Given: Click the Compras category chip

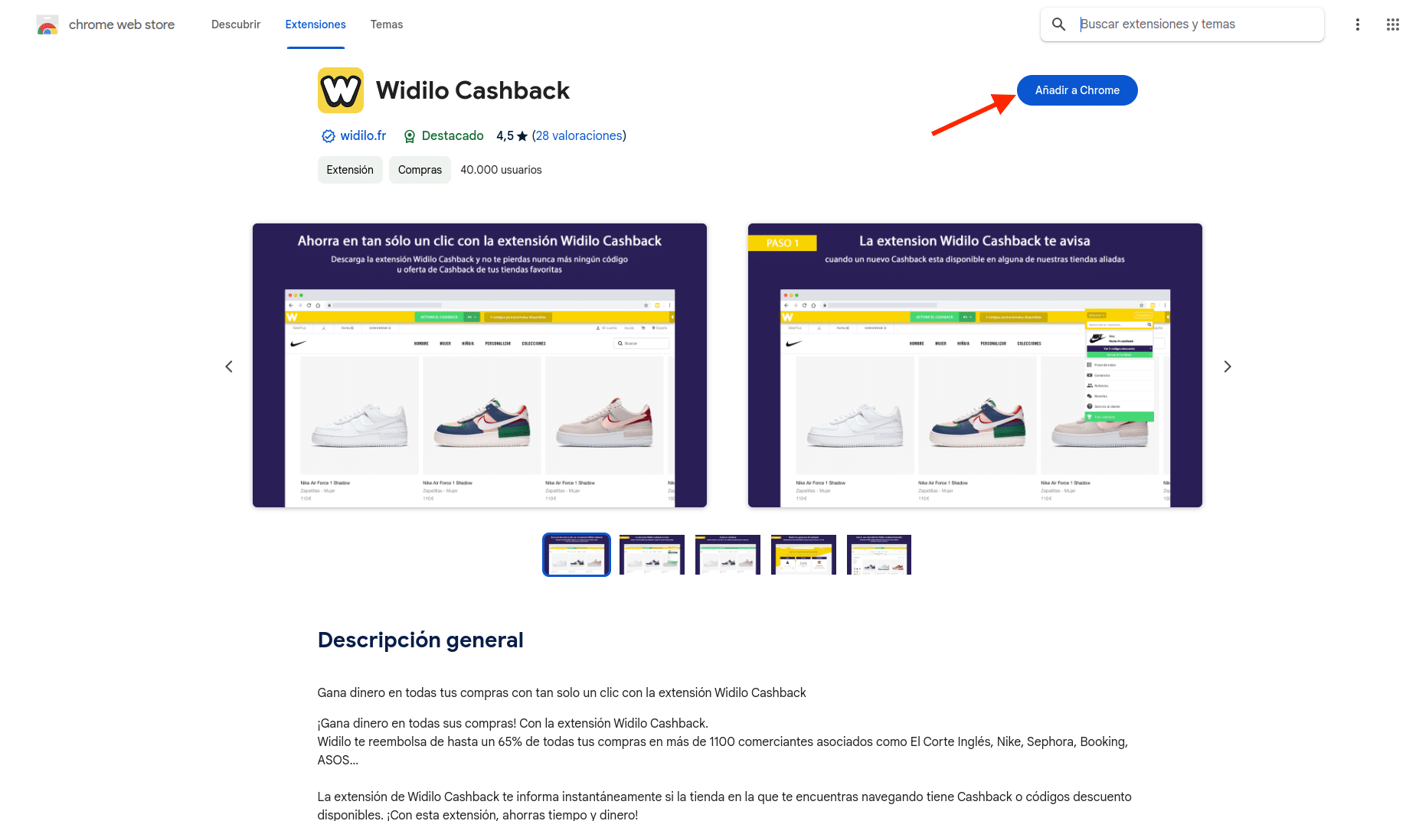Looking at the screenshot, I should [x=420, y=170].
